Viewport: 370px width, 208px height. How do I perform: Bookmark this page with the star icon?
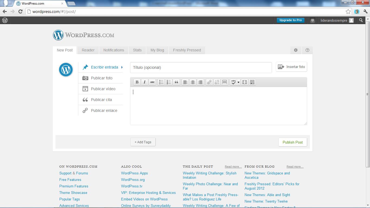[x=348, y=11]
